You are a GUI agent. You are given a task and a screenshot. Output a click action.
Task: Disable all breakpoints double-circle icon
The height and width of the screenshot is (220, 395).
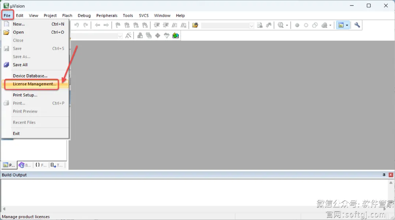coord(315,25)
